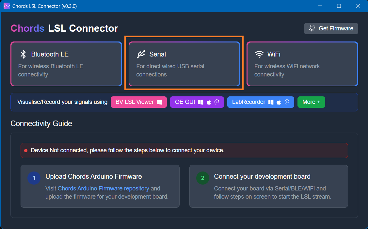This screenshot has height=229, width=368.
Task: Click the WiFi signal icon
Action: click(x=259, y=54)
